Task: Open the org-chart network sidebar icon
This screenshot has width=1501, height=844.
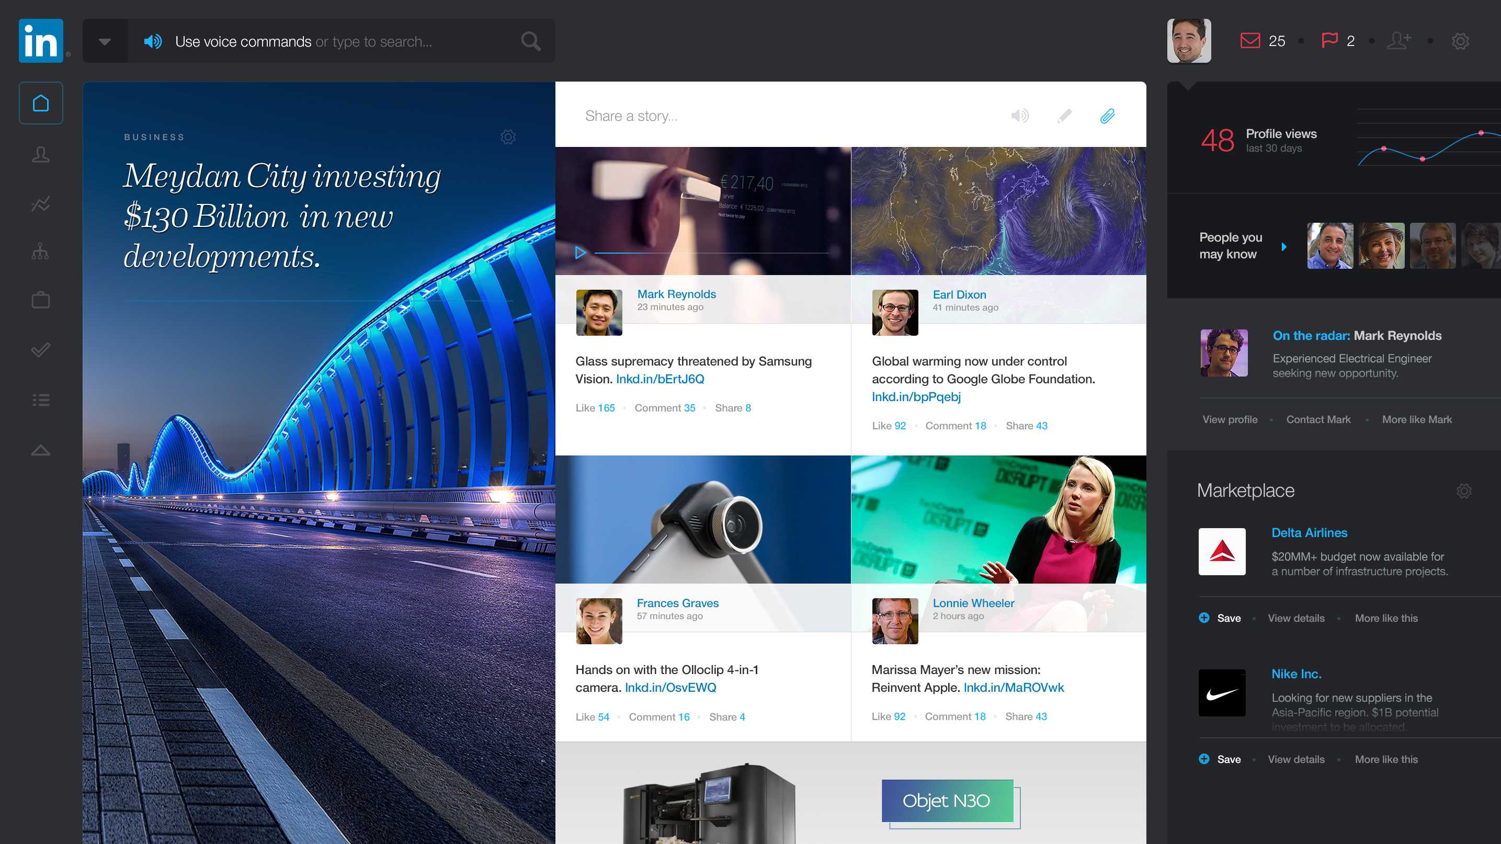Action: [x=41, y=252]
